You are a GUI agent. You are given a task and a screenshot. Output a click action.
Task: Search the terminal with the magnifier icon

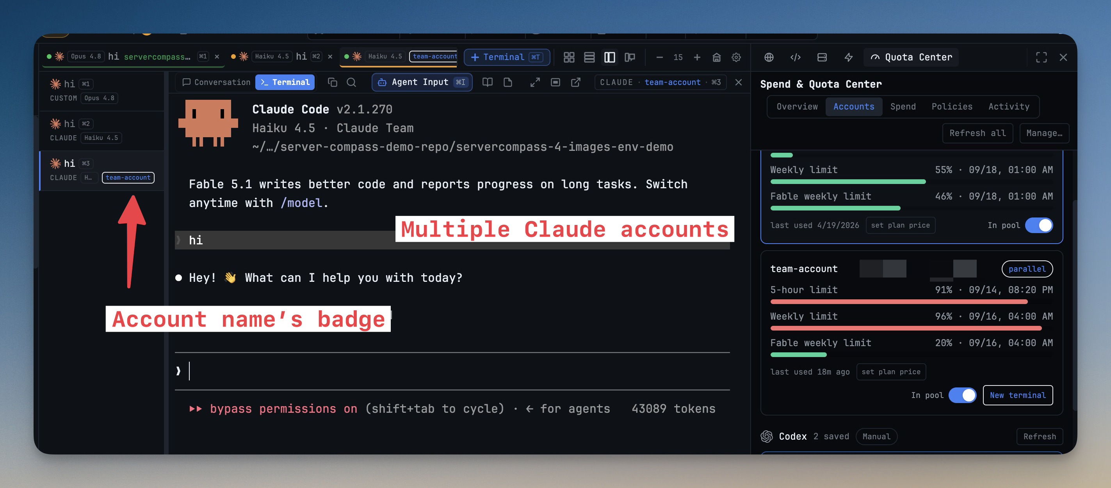[x=351, y=82]
